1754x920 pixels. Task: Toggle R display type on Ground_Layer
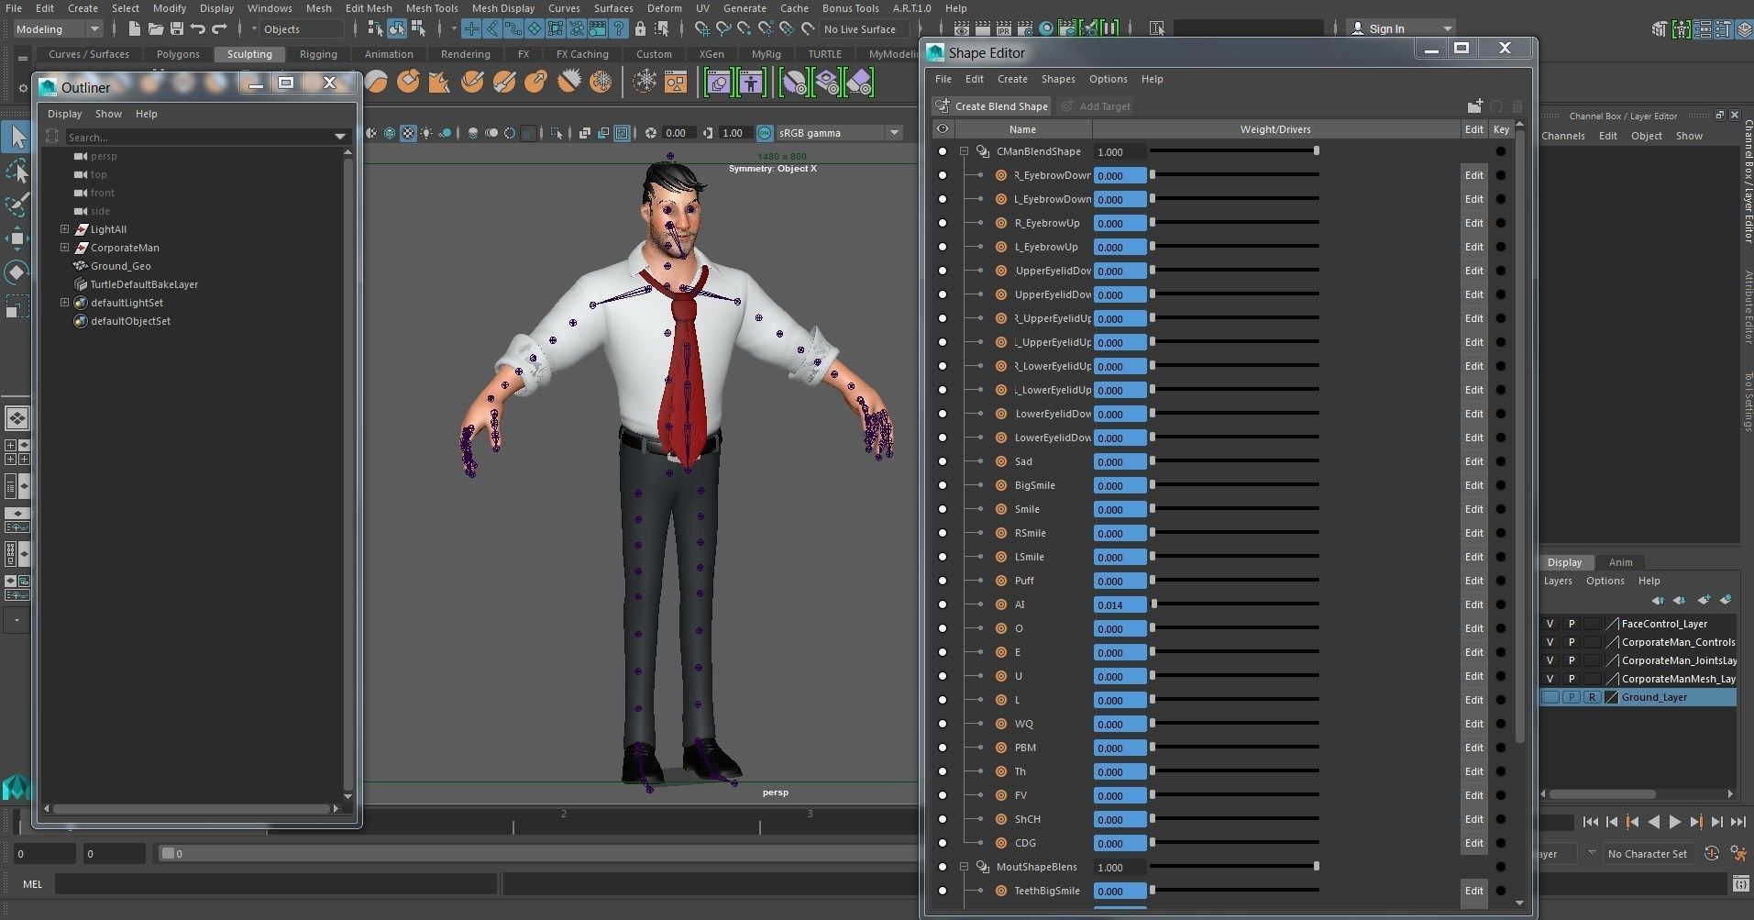click(x=1592, y=697)
